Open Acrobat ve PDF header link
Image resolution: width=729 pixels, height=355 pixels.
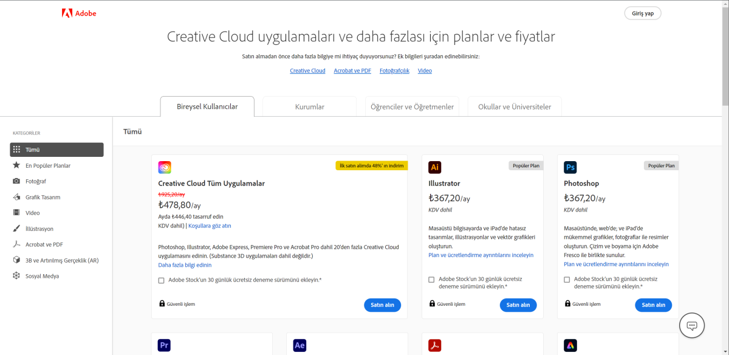(x=352, y=71)
